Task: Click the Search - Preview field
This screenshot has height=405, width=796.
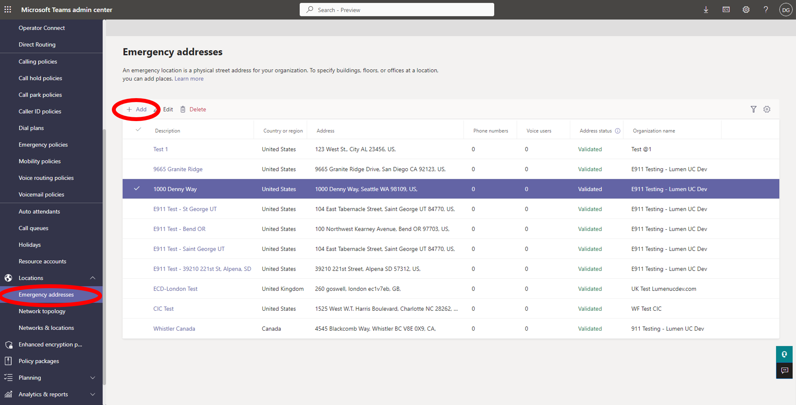Action: (397, 10)
